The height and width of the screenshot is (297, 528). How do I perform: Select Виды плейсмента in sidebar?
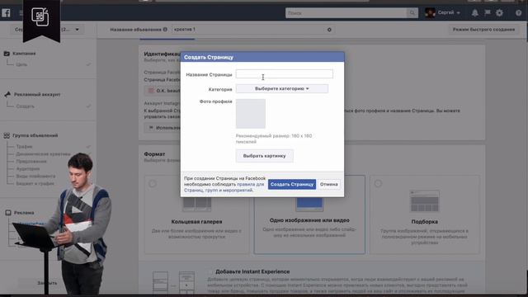(35, 176)
